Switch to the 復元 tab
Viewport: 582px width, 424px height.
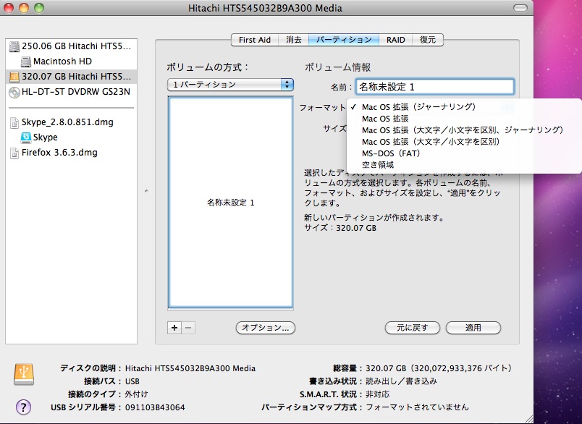click(x=428, y=40)
